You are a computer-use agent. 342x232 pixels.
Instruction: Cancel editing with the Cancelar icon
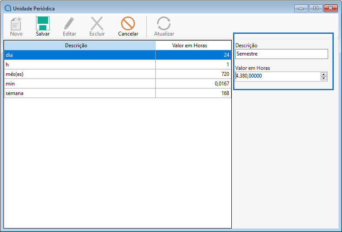pos(128,24)
